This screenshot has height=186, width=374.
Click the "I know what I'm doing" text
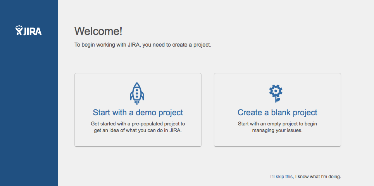pos(318,177)
